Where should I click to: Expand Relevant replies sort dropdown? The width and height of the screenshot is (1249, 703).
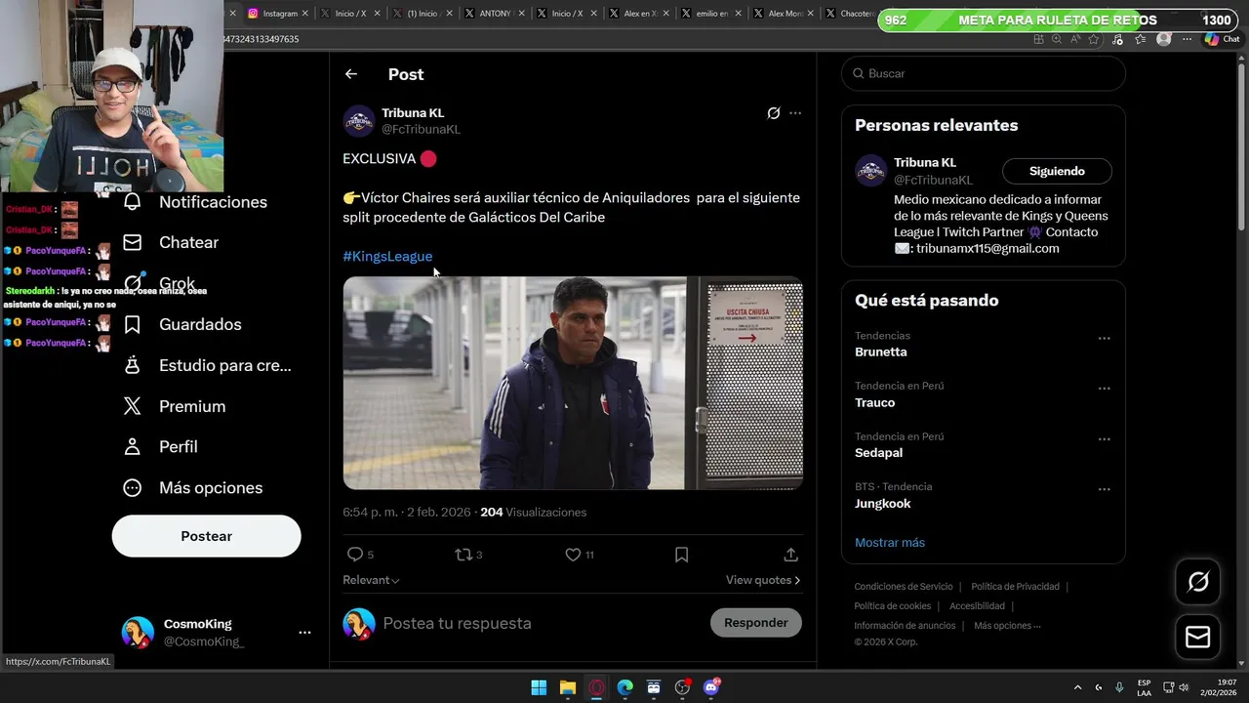pos(371,580)
